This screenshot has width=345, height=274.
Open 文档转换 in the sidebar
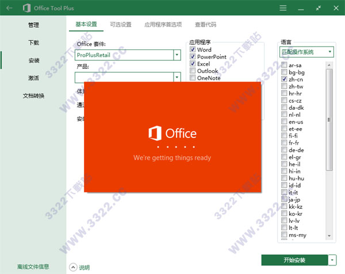33,95
